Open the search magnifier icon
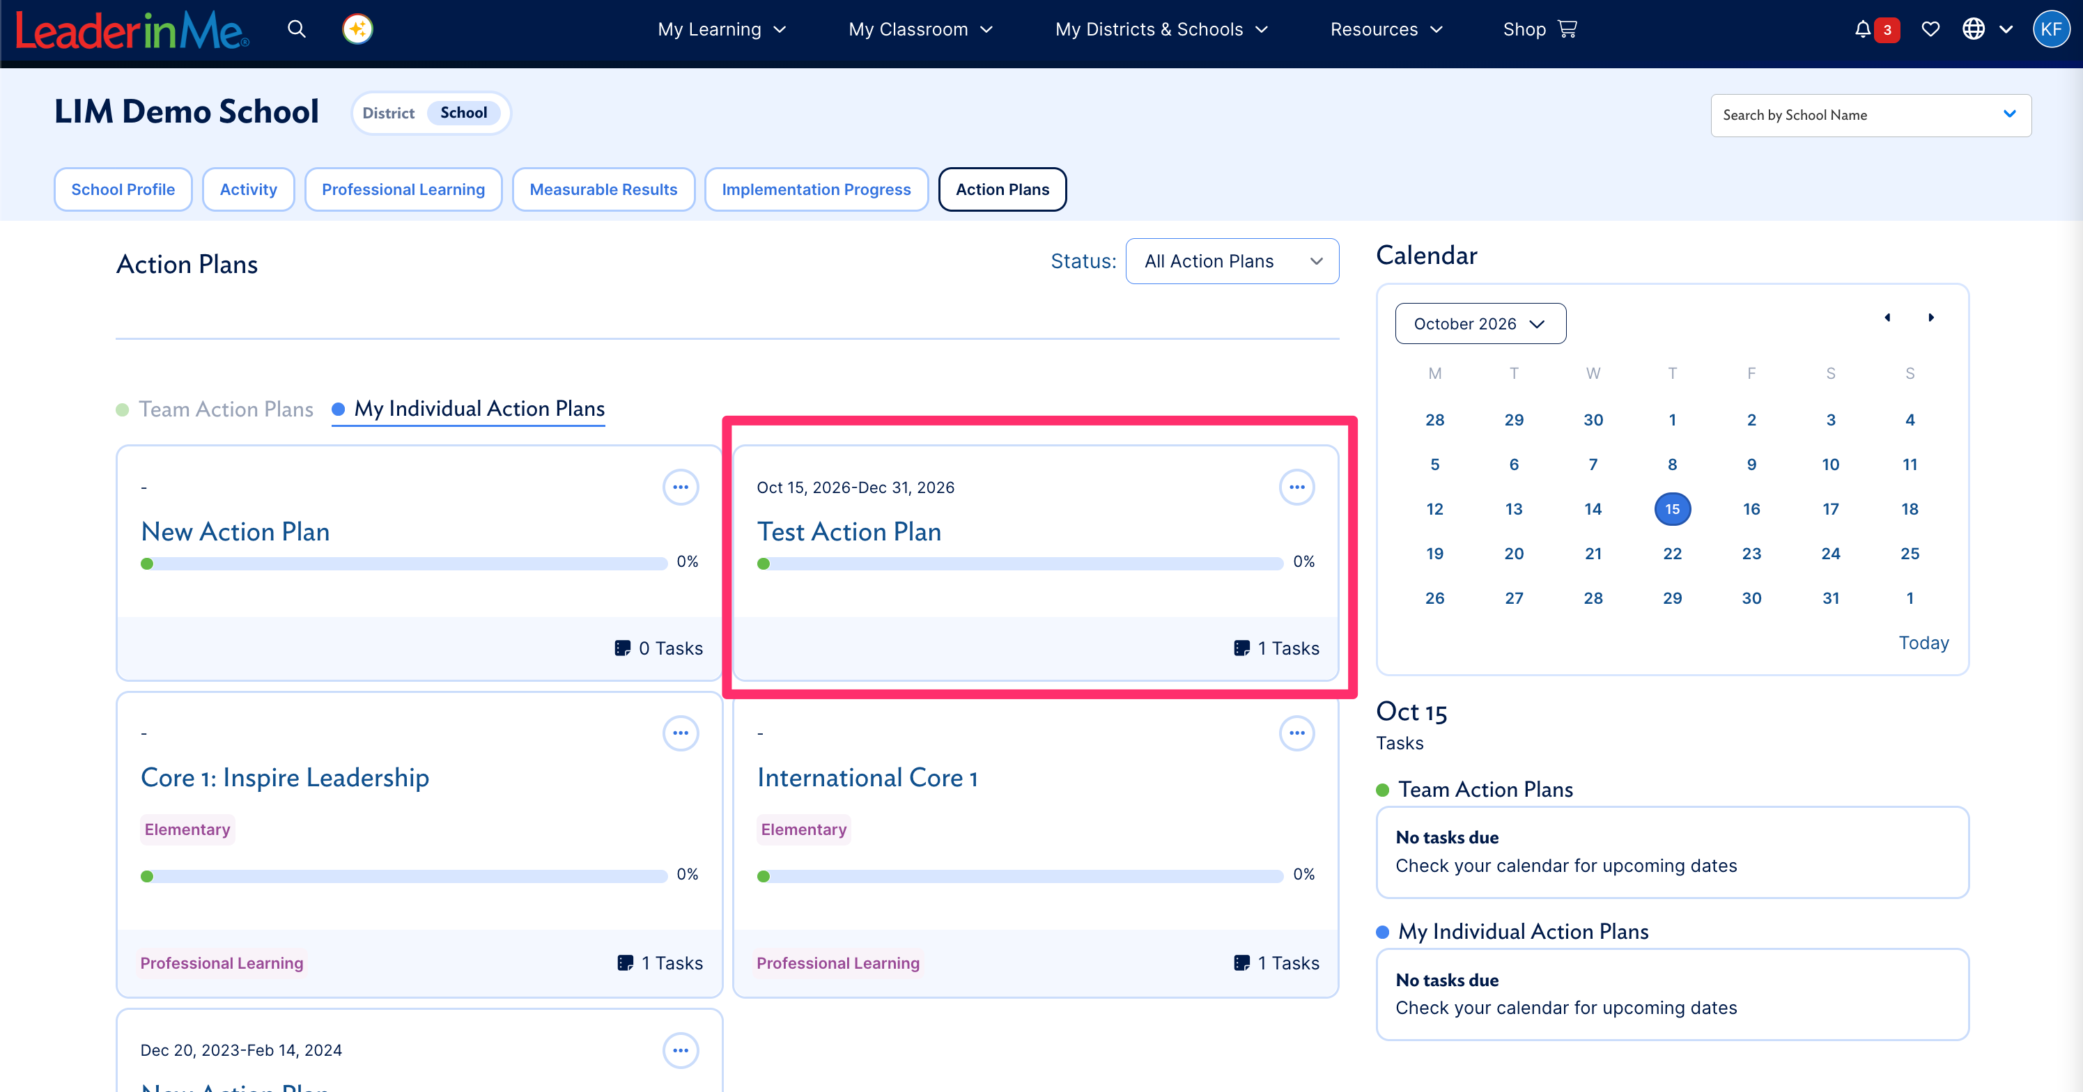This screenshot has height=1092, width=2083. coord(297,29)
